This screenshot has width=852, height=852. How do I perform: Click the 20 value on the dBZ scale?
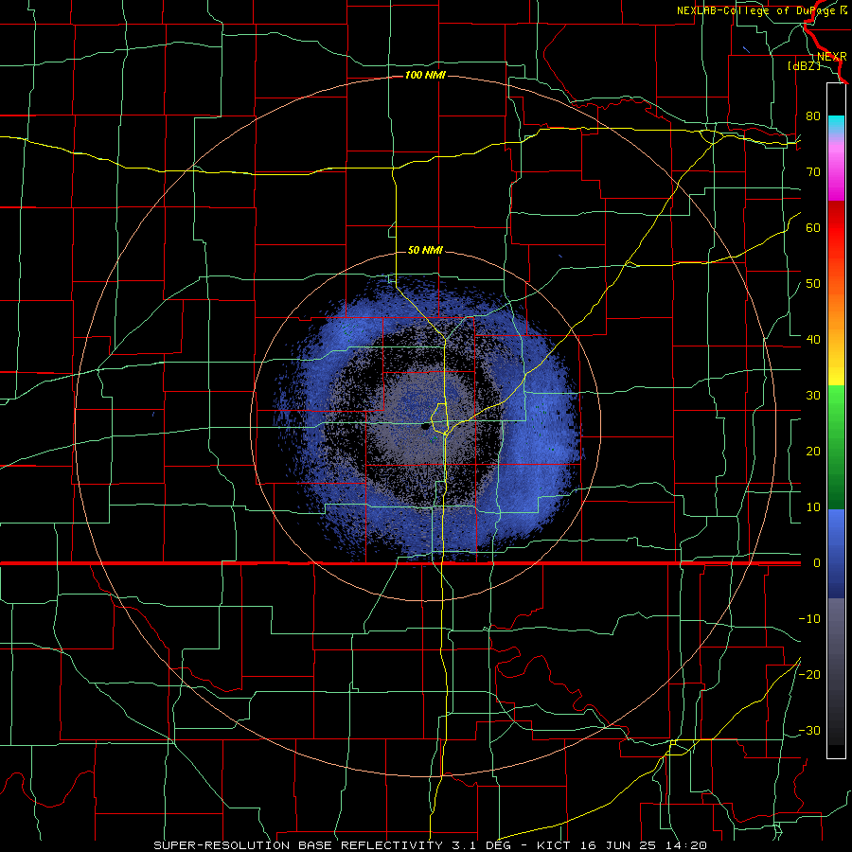(x=813, y=452)
